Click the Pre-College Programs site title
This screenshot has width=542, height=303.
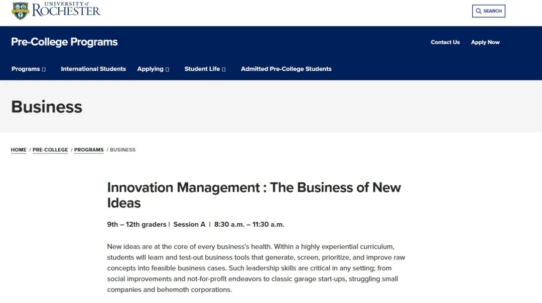tap(64, 42)
